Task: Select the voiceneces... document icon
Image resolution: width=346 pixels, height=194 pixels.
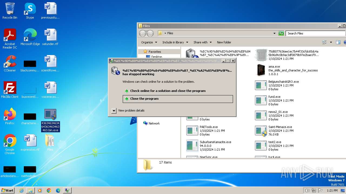Action: [x=50, y=90]
